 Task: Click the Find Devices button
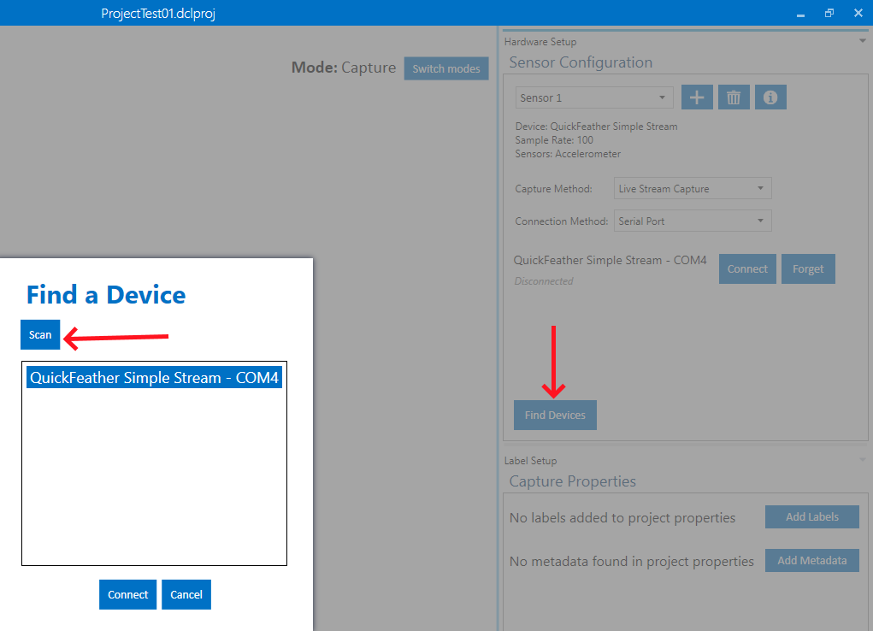click(555, 415)
